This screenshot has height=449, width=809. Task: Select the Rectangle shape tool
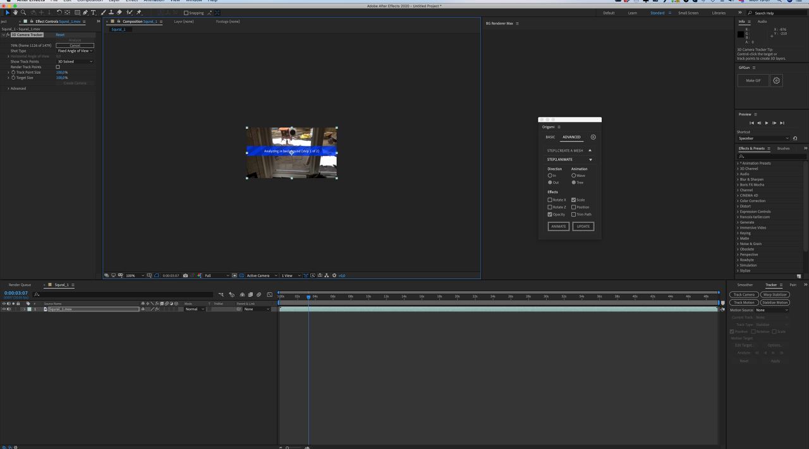point(77,13)
